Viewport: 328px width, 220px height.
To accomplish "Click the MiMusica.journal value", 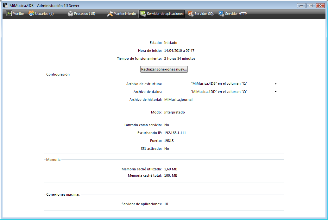I will [x=178, y=100].
